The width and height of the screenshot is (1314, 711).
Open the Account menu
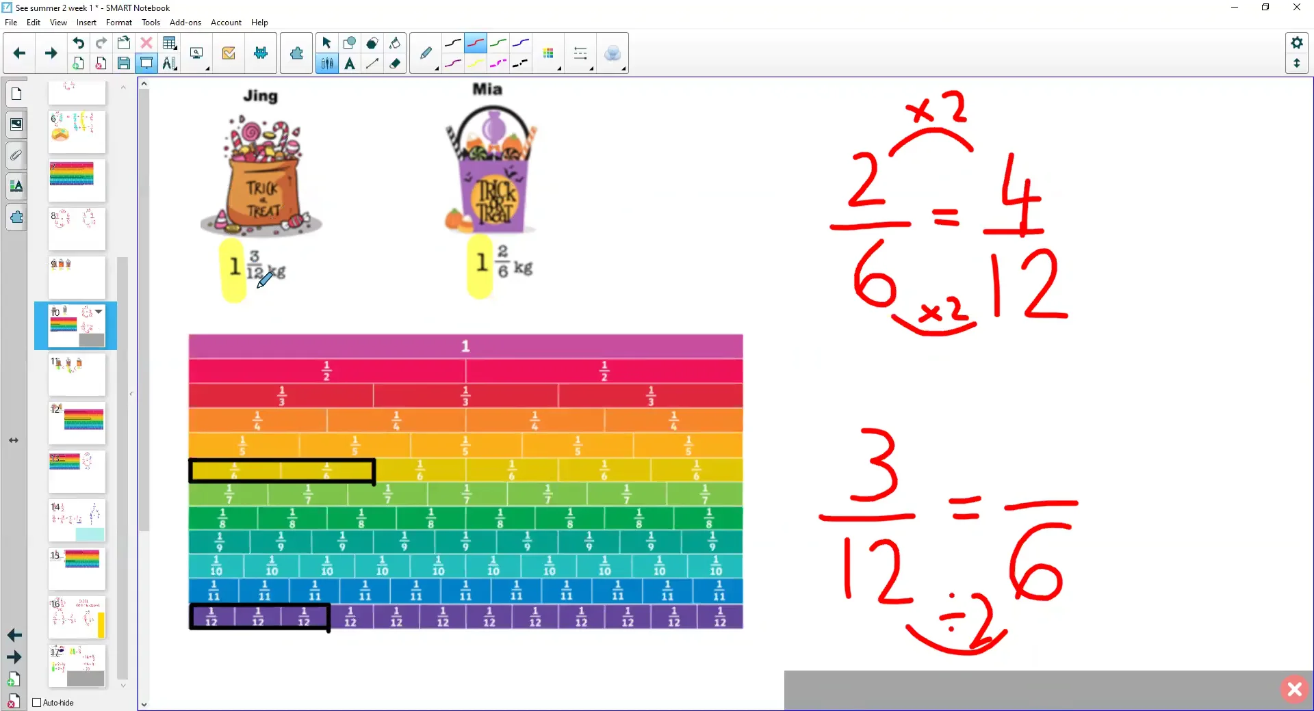pyautogui.click(x=226, y=23)
